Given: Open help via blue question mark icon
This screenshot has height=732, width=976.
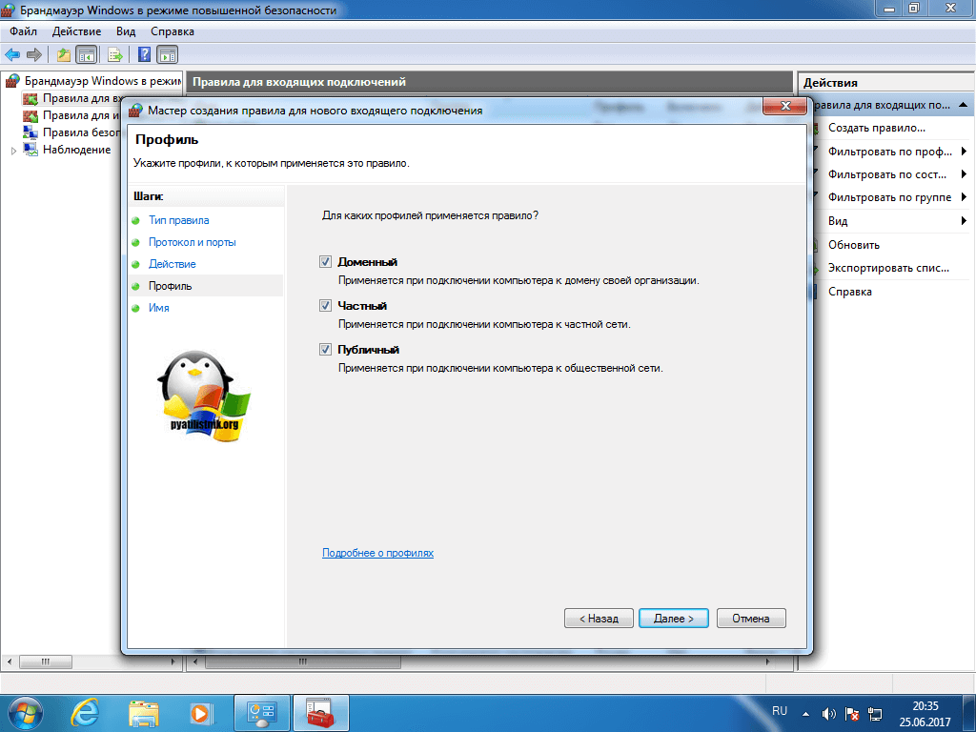Looking at the screenshot, I should click(144, 54).
